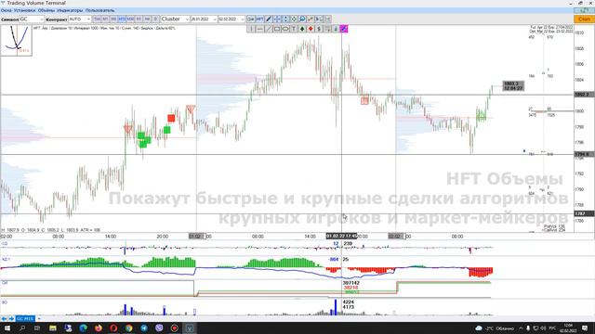Image resolution: width=595 pixels, height=334 pixels.
Task: Open Telegram from the taskbar
Action: 144,328
